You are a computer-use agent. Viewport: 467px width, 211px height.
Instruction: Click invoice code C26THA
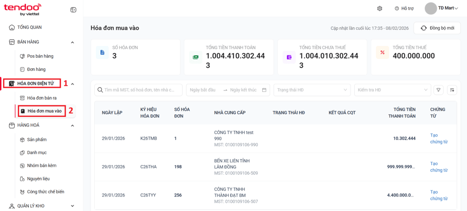click(x=148, y=167)
